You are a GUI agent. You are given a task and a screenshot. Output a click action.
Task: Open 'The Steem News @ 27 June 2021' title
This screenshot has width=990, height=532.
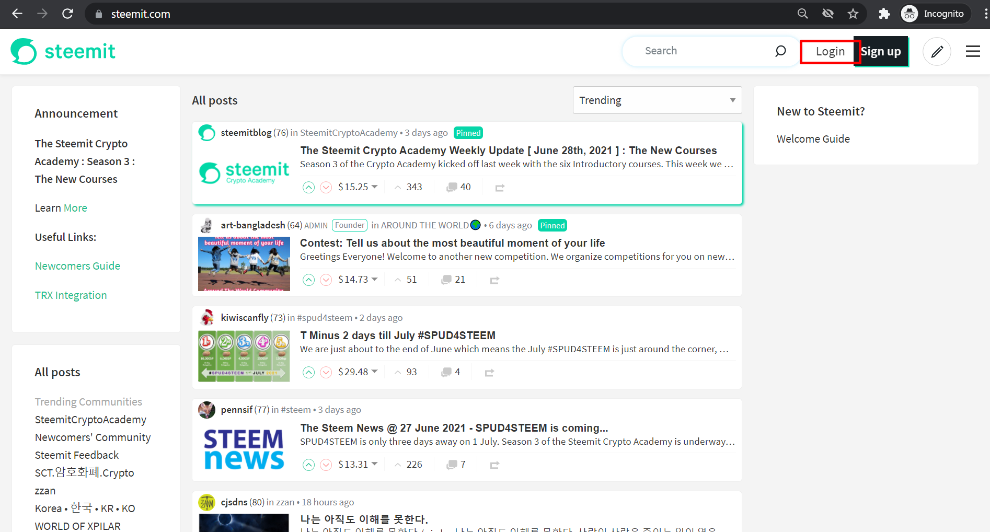pos(454,428)
